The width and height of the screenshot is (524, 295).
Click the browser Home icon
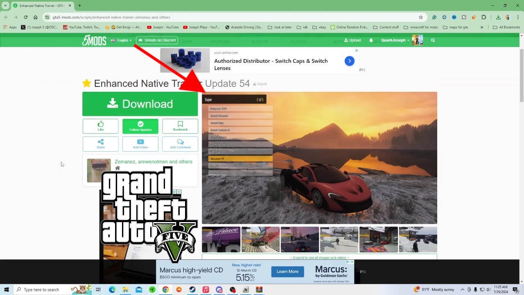(36, 17)
